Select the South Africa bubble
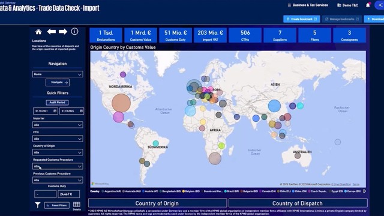The image size is (384, 216). [x=215, y=158]
